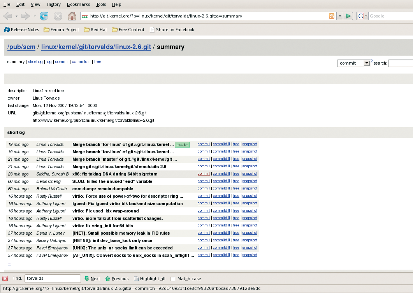Open the Red Hat bookmark folder
Viewport: 413px width, 293px height.
click(x=95, y=30)
